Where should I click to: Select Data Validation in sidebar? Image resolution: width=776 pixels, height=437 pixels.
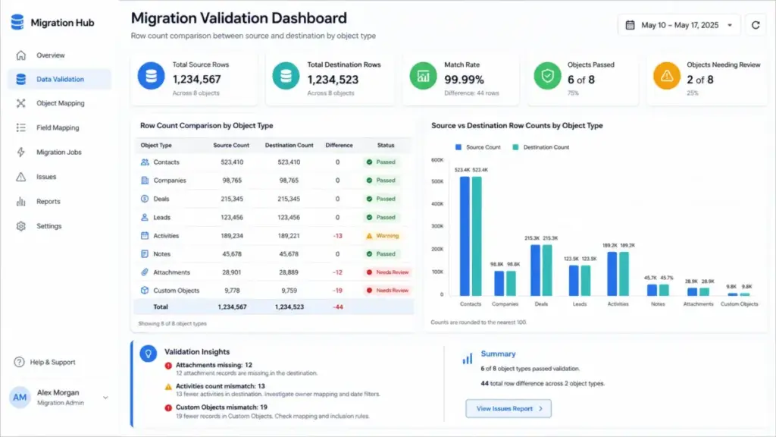click(x=59, y=79)
